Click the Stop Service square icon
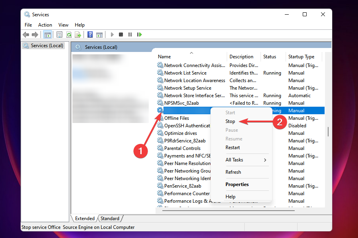This screenshot has height=238, width=358. pyautogui.click(x=121, y=35)
